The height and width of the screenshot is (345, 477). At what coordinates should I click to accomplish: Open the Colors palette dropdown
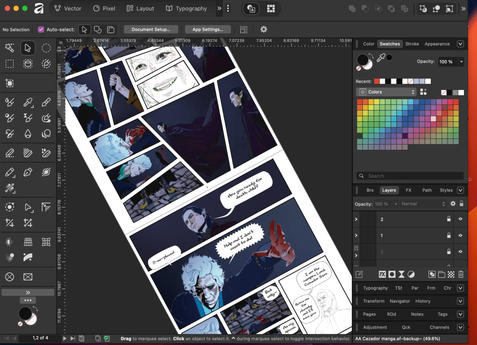click(x=386, y=92)
